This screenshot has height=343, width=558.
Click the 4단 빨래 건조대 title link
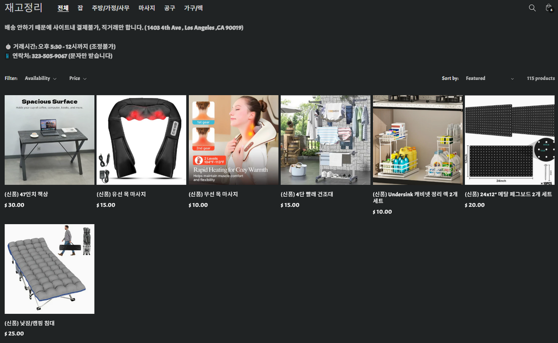pos(307,195)
